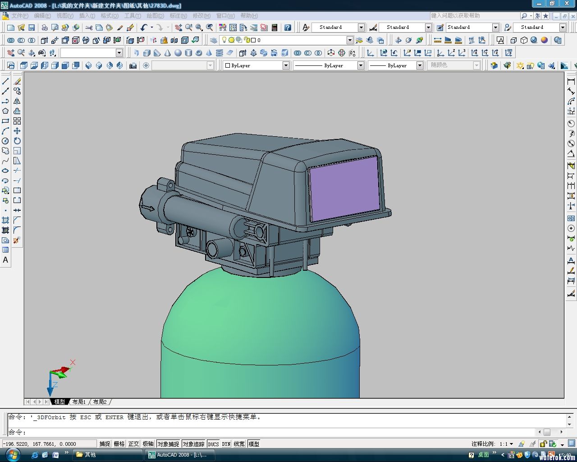Click the Rotate modify tool
The image size is (577, 462).
(17, 141)
